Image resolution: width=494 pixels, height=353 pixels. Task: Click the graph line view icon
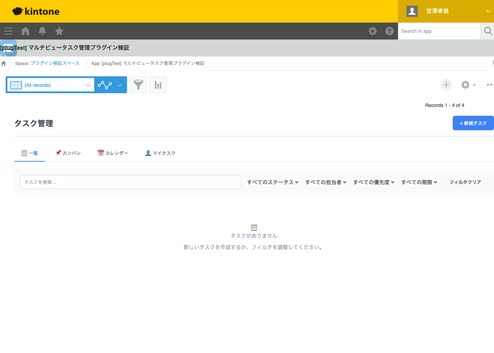(x=105, y=85)
